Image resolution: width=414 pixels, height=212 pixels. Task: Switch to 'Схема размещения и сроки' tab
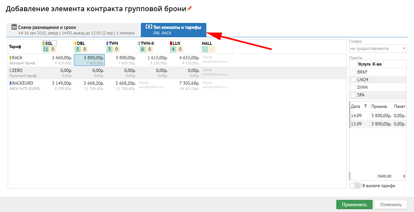(73, 30)
